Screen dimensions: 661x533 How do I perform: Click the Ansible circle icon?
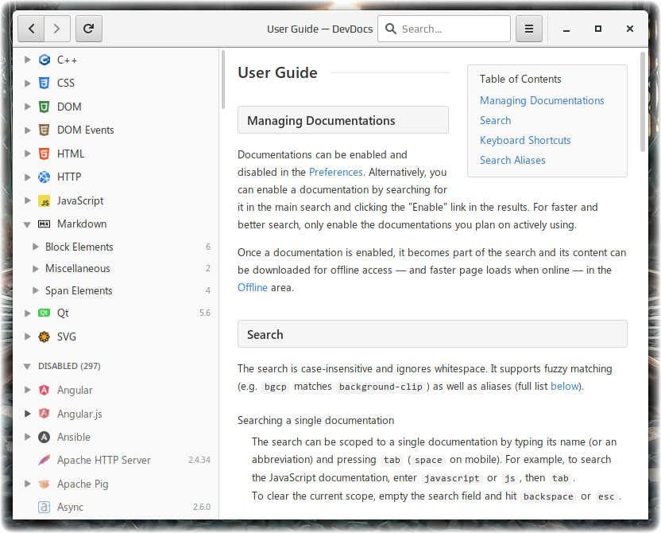[44, 437]
